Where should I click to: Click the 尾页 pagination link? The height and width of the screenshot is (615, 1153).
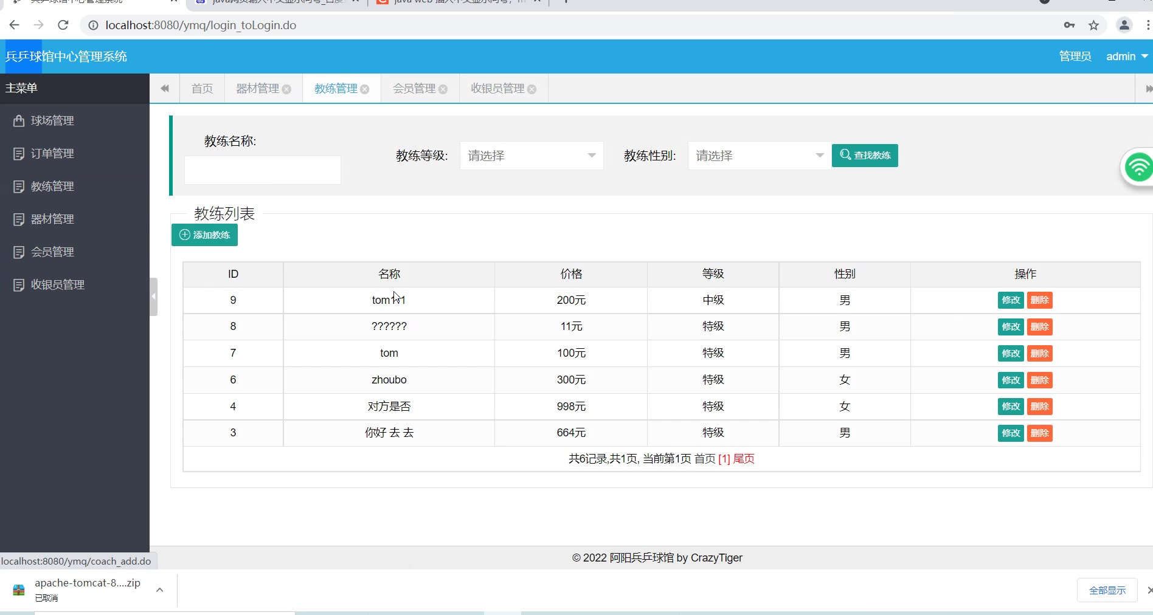pos(744,459)
